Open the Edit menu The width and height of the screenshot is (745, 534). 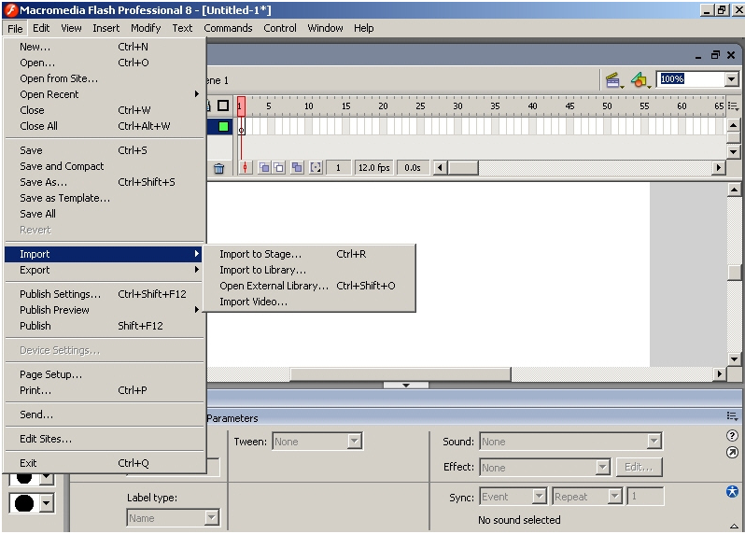coord(41,28)
